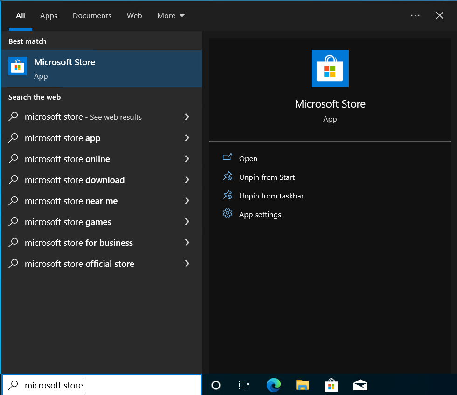Open the Microsoft Store best match result
This screenshot has height=395, width=457.
[102, 68]
